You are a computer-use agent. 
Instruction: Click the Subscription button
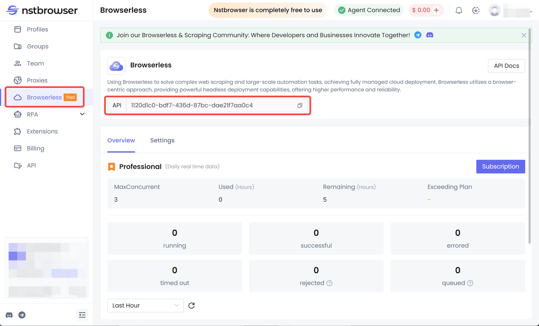pyautogui.click(x=500, y=166)
